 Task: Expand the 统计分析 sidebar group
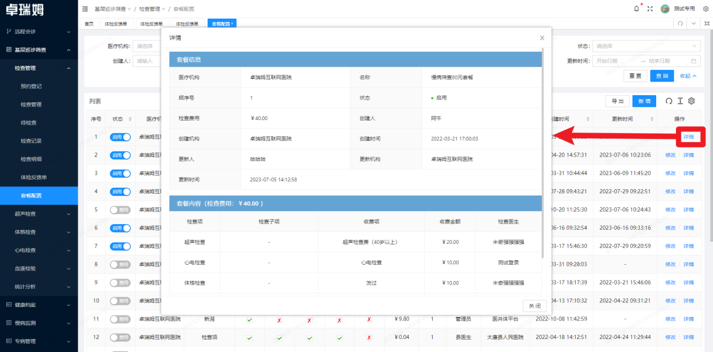[x=39, y=287]
